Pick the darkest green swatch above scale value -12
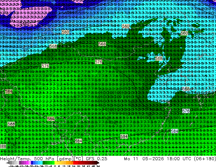The image size is (216, 167). pos(44,163)
